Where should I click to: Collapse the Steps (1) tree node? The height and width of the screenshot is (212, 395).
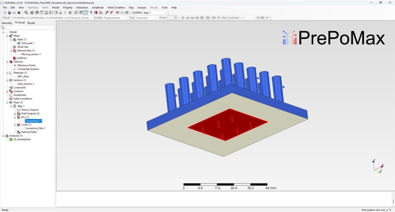tap(7, 103)
